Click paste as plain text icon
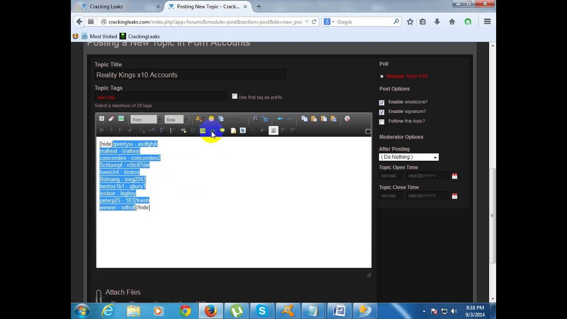Screen dimensions: 567x319 (324, 119)
